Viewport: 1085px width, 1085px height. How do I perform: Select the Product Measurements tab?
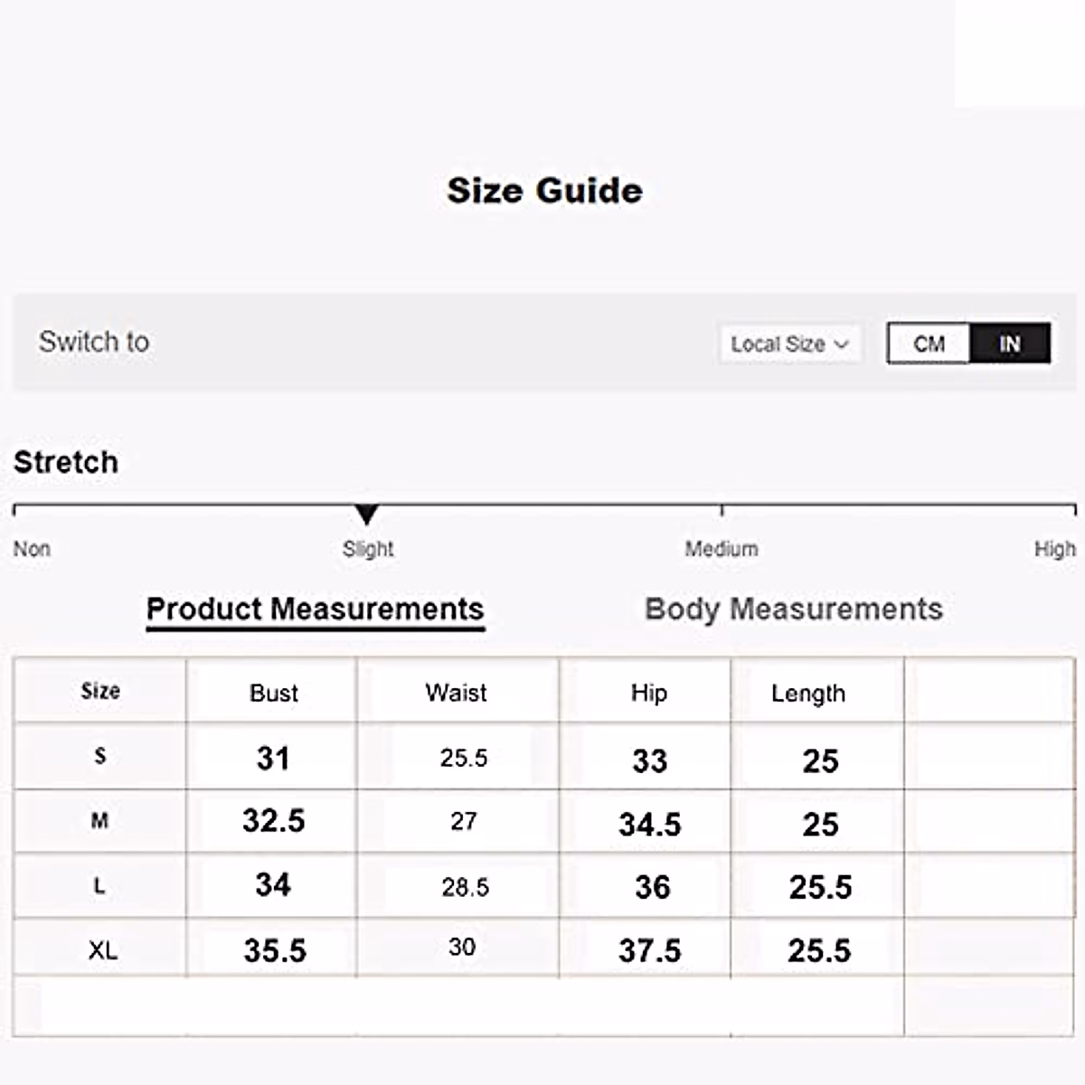[315, 609]
